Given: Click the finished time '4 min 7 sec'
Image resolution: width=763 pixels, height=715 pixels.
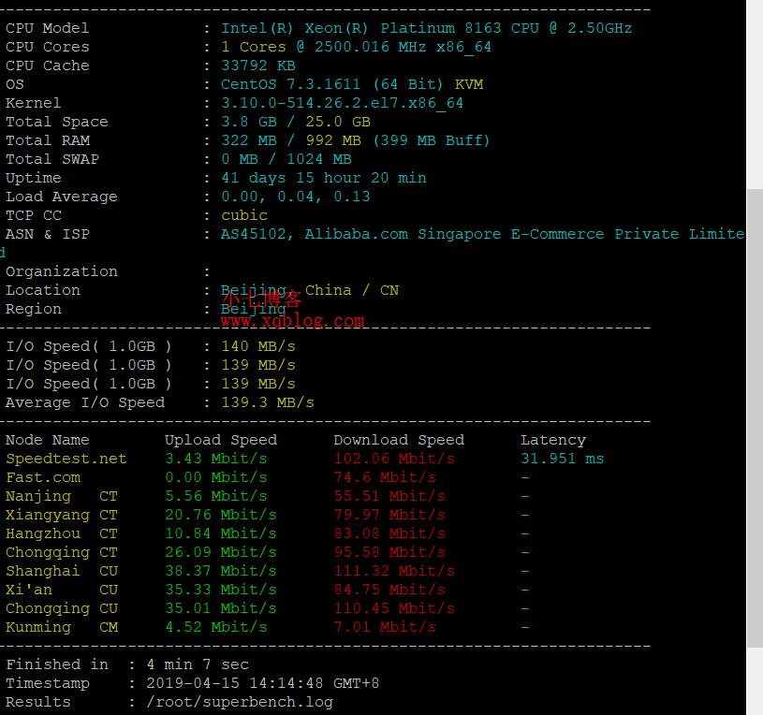Looking at the screenshot, I should (198, 664).
